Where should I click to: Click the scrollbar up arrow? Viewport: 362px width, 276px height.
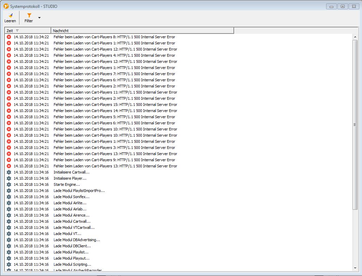355,36
